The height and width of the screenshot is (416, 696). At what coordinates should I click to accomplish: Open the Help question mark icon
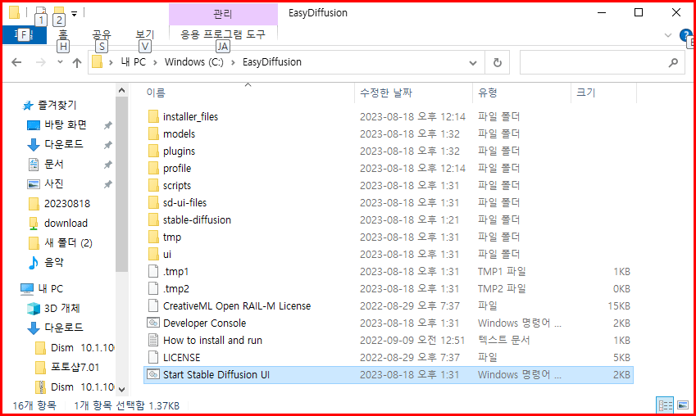click(x=685, y=35)
